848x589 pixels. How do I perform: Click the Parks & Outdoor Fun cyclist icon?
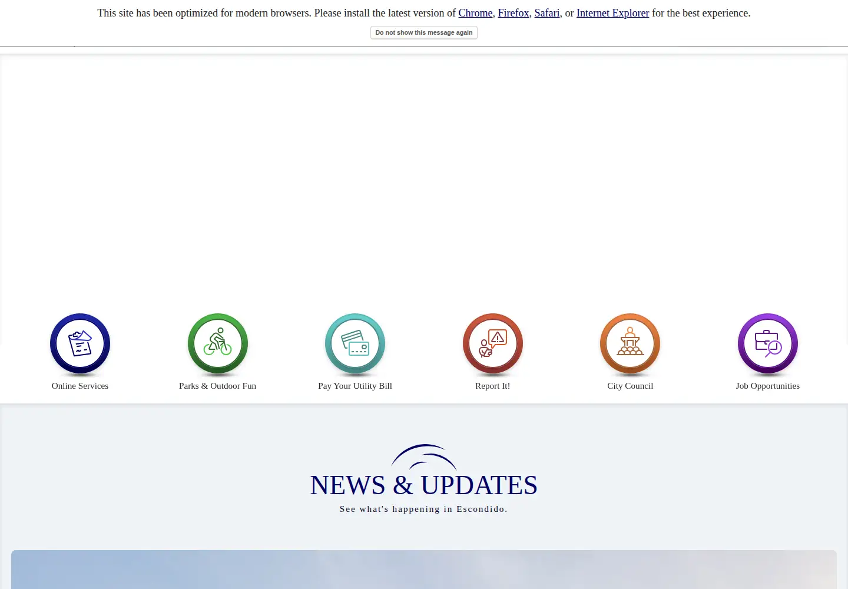click(x=218, y=343)
